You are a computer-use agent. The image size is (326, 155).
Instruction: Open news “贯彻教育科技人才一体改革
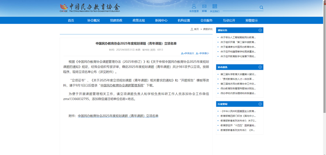(237, 79)
